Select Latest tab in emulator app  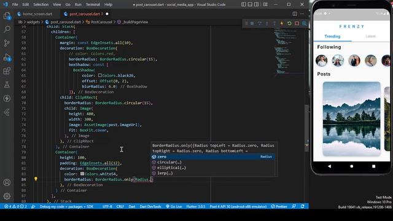370,36
